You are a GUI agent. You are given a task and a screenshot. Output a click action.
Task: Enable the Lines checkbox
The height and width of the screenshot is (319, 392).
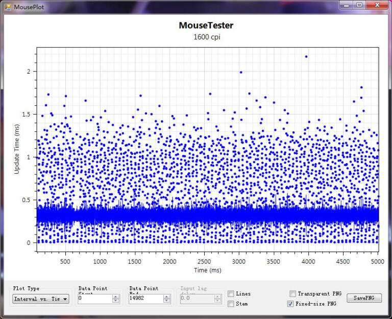231,294
